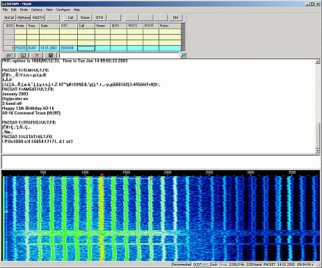The image size is (322, 268).
Task: Click the Name macro button
Action: [85, 17]
